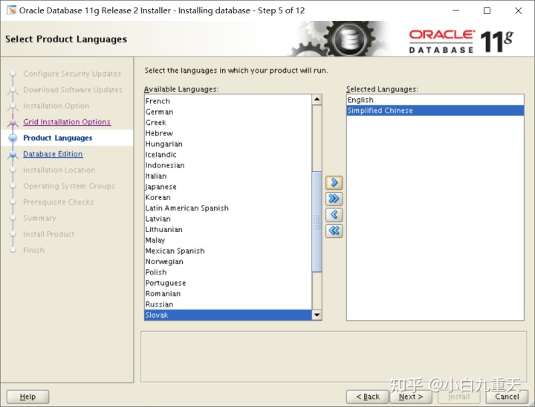Select highlighted Slovak in Available Languages
This screenshot has width=535, height=407.
[228, 315]
